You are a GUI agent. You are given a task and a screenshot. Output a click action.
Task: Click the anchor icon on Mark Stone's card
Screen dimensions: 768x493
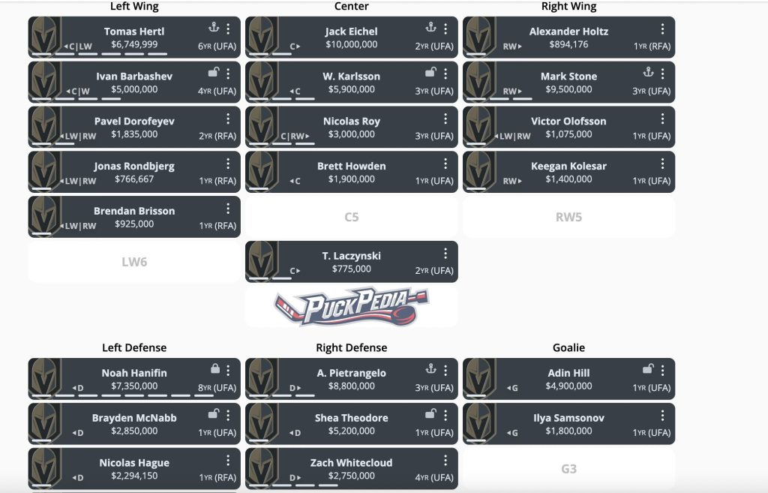(x=648, y=73)
